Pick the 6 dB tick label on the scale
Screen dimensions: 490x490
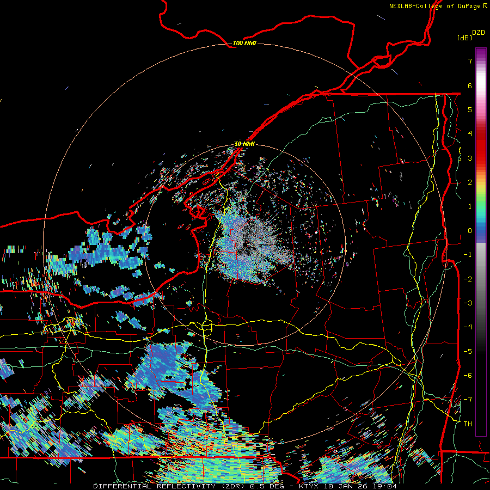(x=470, y=85)
